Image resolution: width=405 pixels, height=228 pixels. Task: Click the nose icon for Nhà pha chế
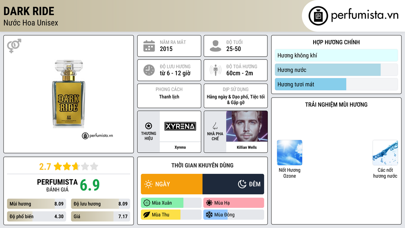pos(215,126)
